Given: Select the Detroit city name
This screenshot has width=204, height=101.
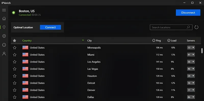Looking at the screenshot, I should point(91,83).
